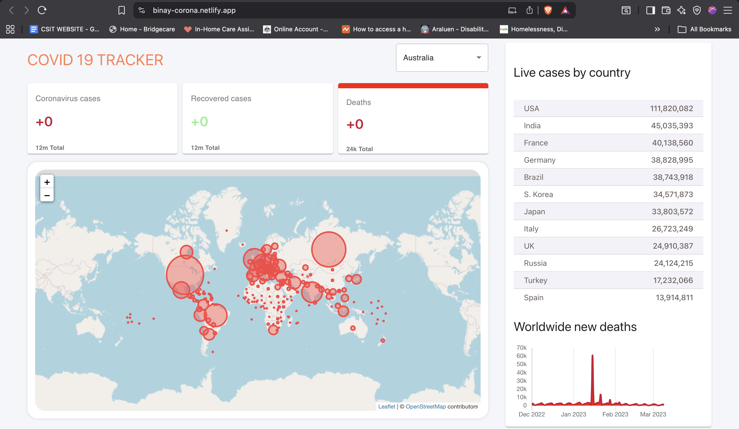Image resolution: width=739 pixels, height=429 pixels.
Task: Select the Recovered cases card
Action: tap(257, 119)
